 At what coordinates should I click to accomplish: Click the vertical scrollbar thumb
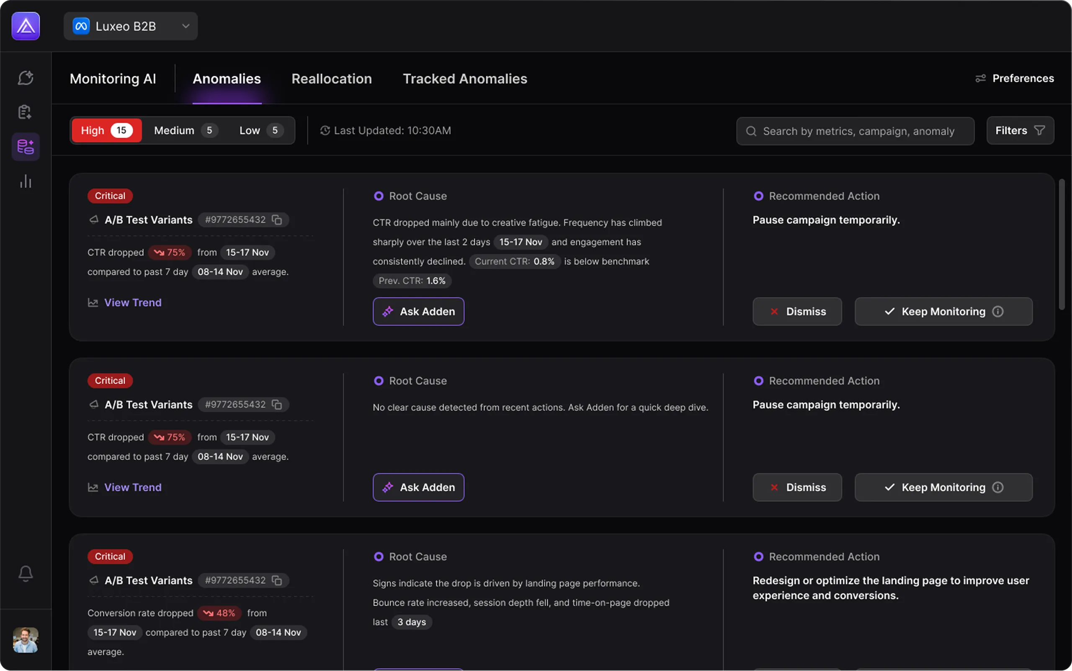[1062, 244]
